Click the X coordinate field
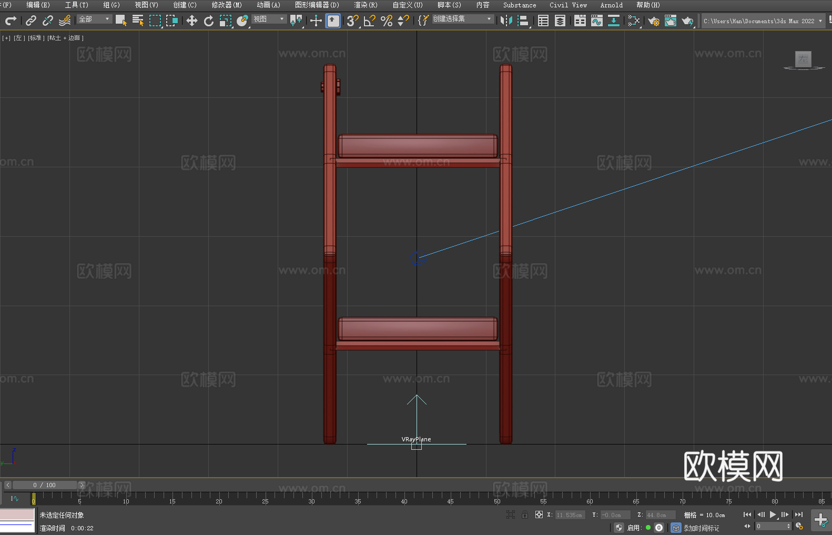Image resolution: width=832 pixels, height=535 pixels. pyautogui.click(x=570, y=515)
